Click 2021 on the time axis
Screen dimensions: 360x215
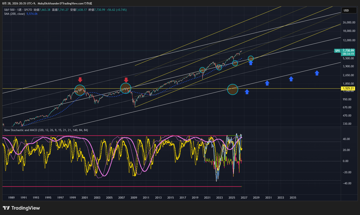[x=207, y=197]
